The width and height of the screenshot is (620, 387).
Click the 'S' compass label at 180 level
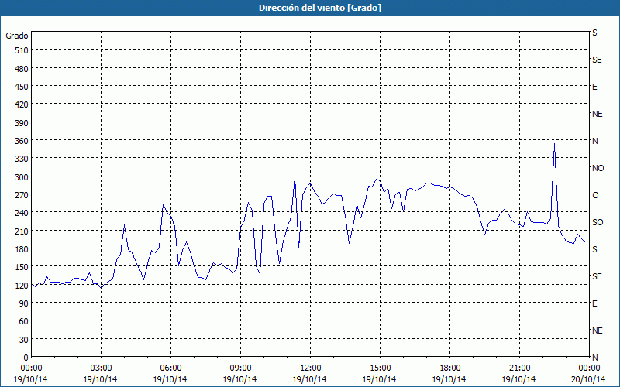tap(594, 249)
